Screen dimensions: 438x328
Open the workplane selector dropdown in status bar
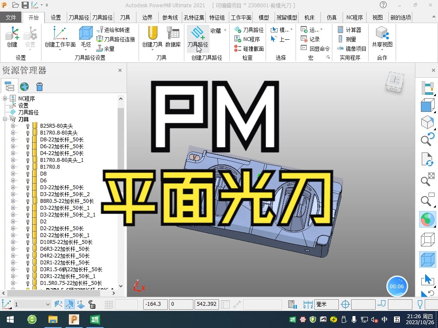pyautogui.click(x=47, y=304)
